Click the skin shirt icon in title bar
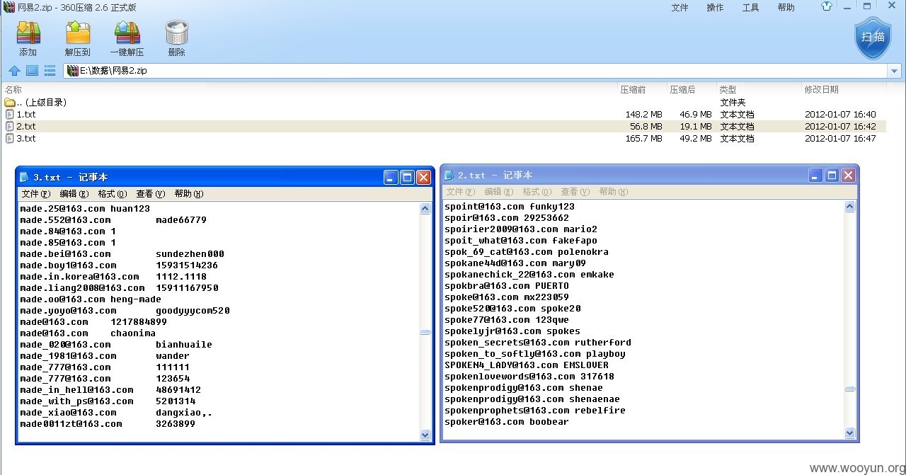 click(827, 7)
